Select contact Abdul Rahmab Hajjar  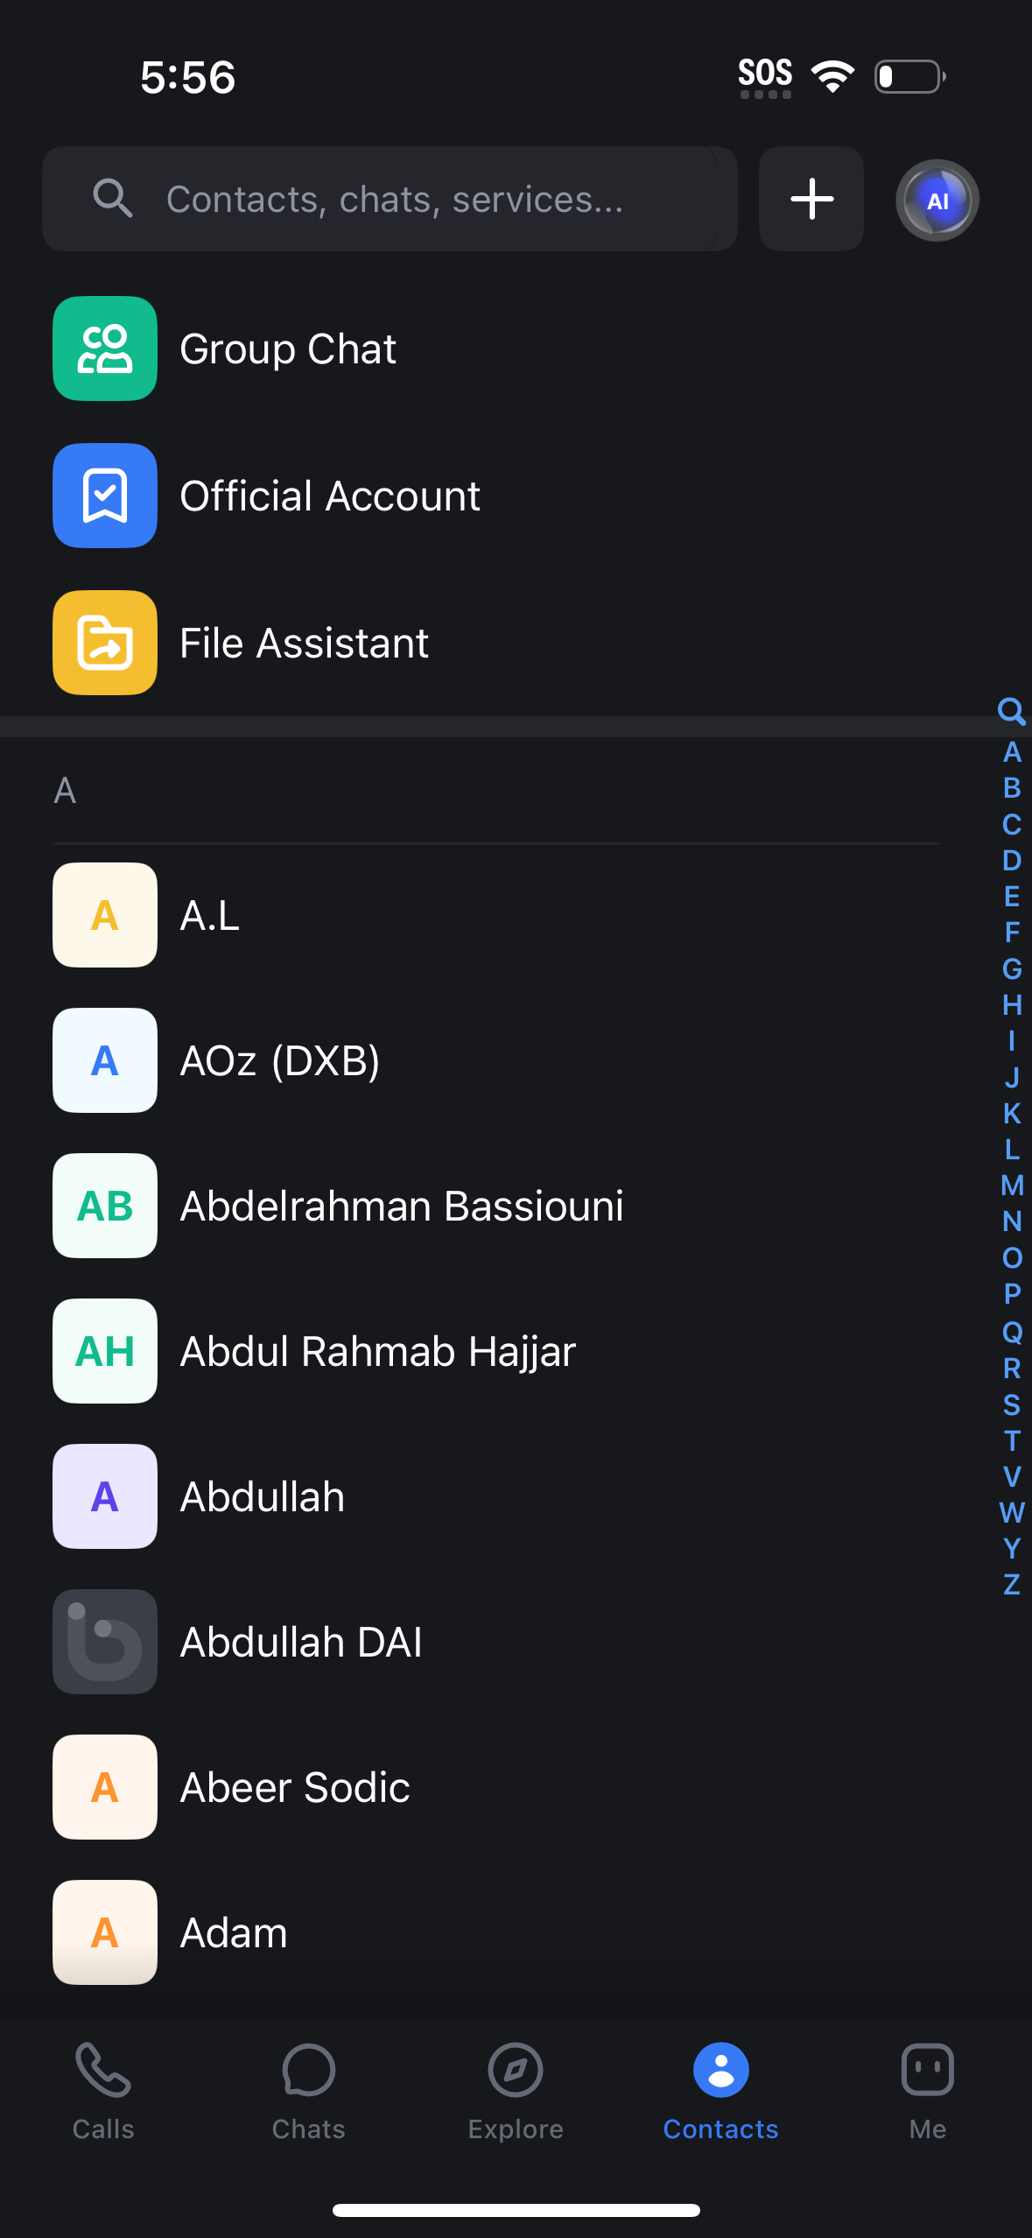tap(376, 1351)
